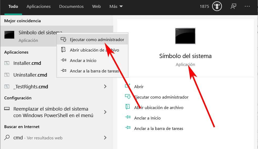Click file location icon in right panel

(127, 107)
